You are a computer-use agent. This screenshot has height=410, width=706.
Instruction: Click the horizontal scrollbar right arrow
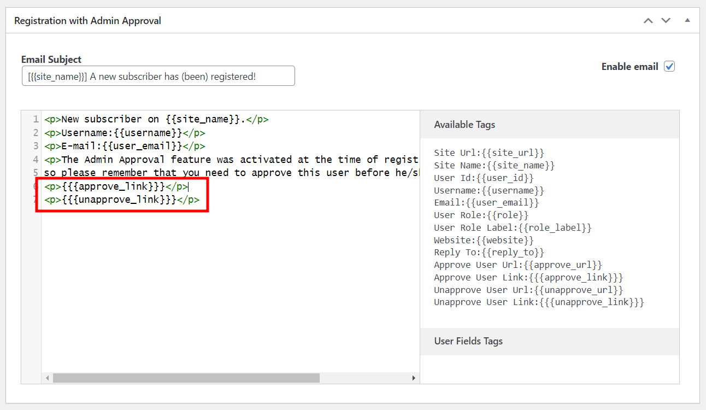pos(414,378)
